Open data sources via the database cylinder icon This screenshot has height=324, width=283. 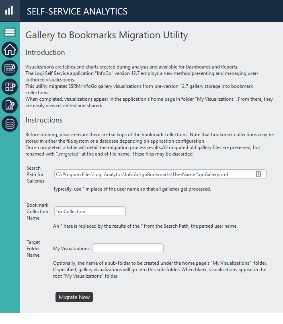10,124
